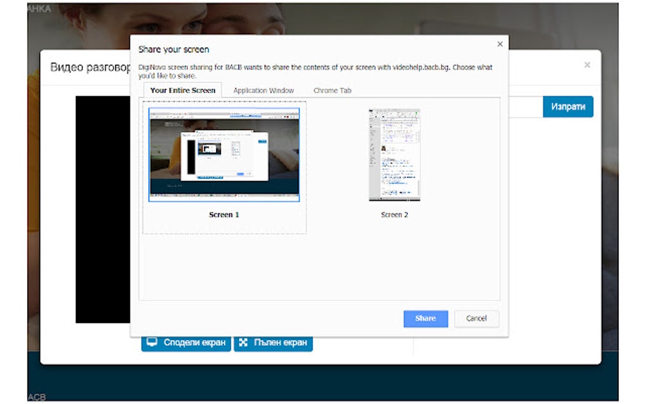Select the Your Entire Screen tab
The image size is (646, 404).
click(x=182, y=90)
